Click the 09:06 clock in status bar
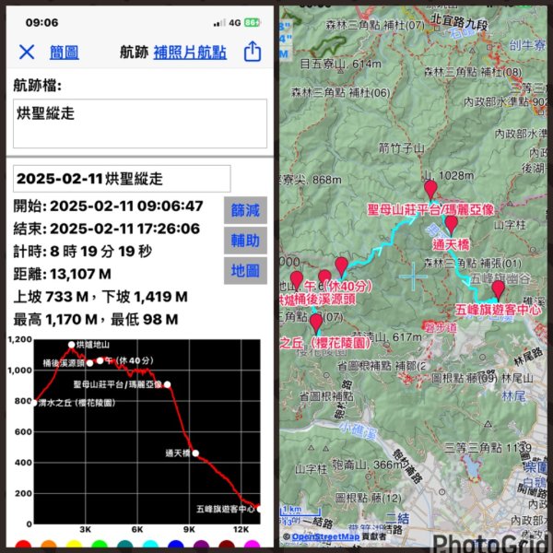 click(41, 22)
